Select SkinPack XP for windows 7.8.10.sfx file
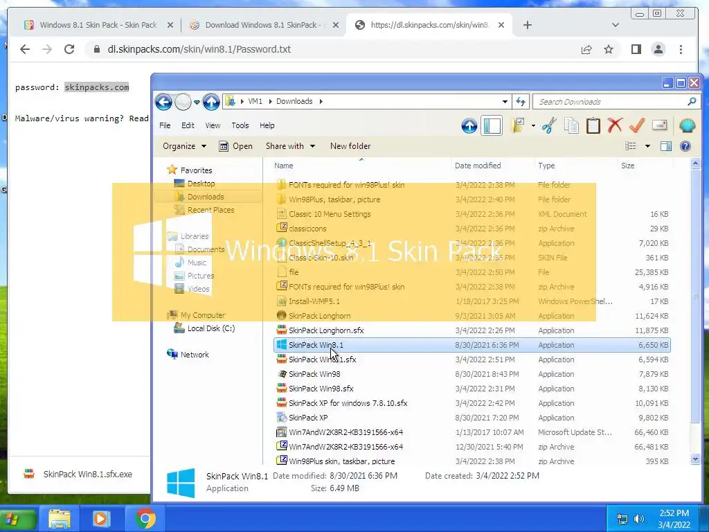The width and height of the screenshot is (709, 532). pos(472,403)
